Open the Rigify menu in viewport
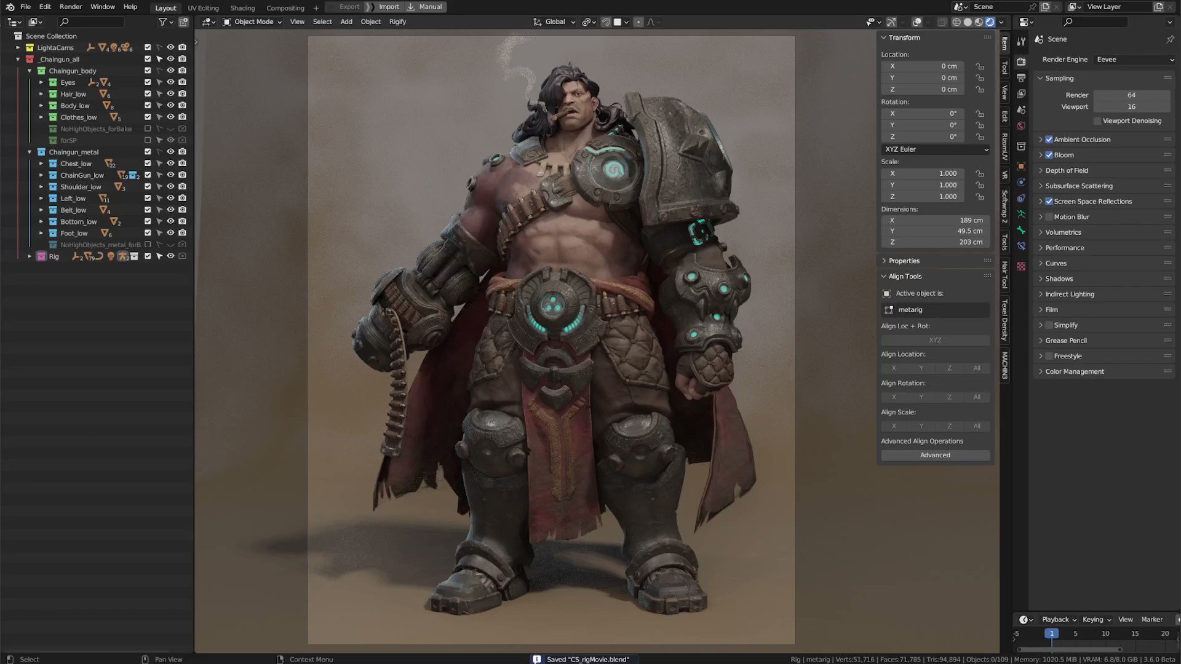Screen dimensions: 1181x664 point(397,22)
